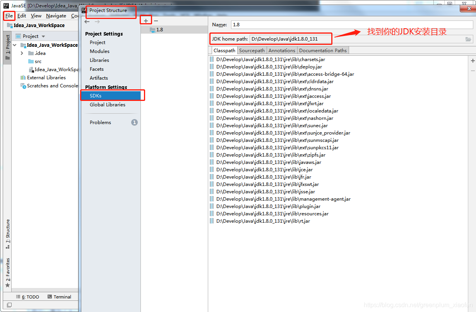Toggle tool window buttons at bottom-left corner
The image size is (476, 312).
(9, 305)
